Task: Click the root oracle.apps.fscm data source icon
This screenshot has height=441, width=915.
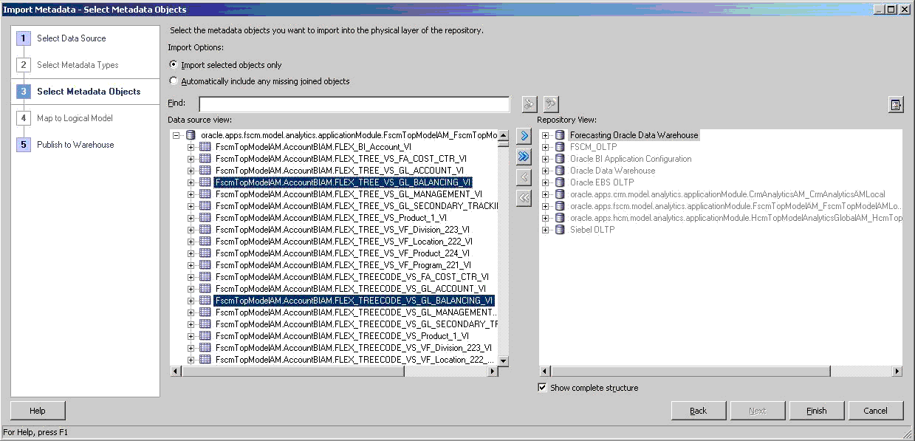Action: [191, 135]
